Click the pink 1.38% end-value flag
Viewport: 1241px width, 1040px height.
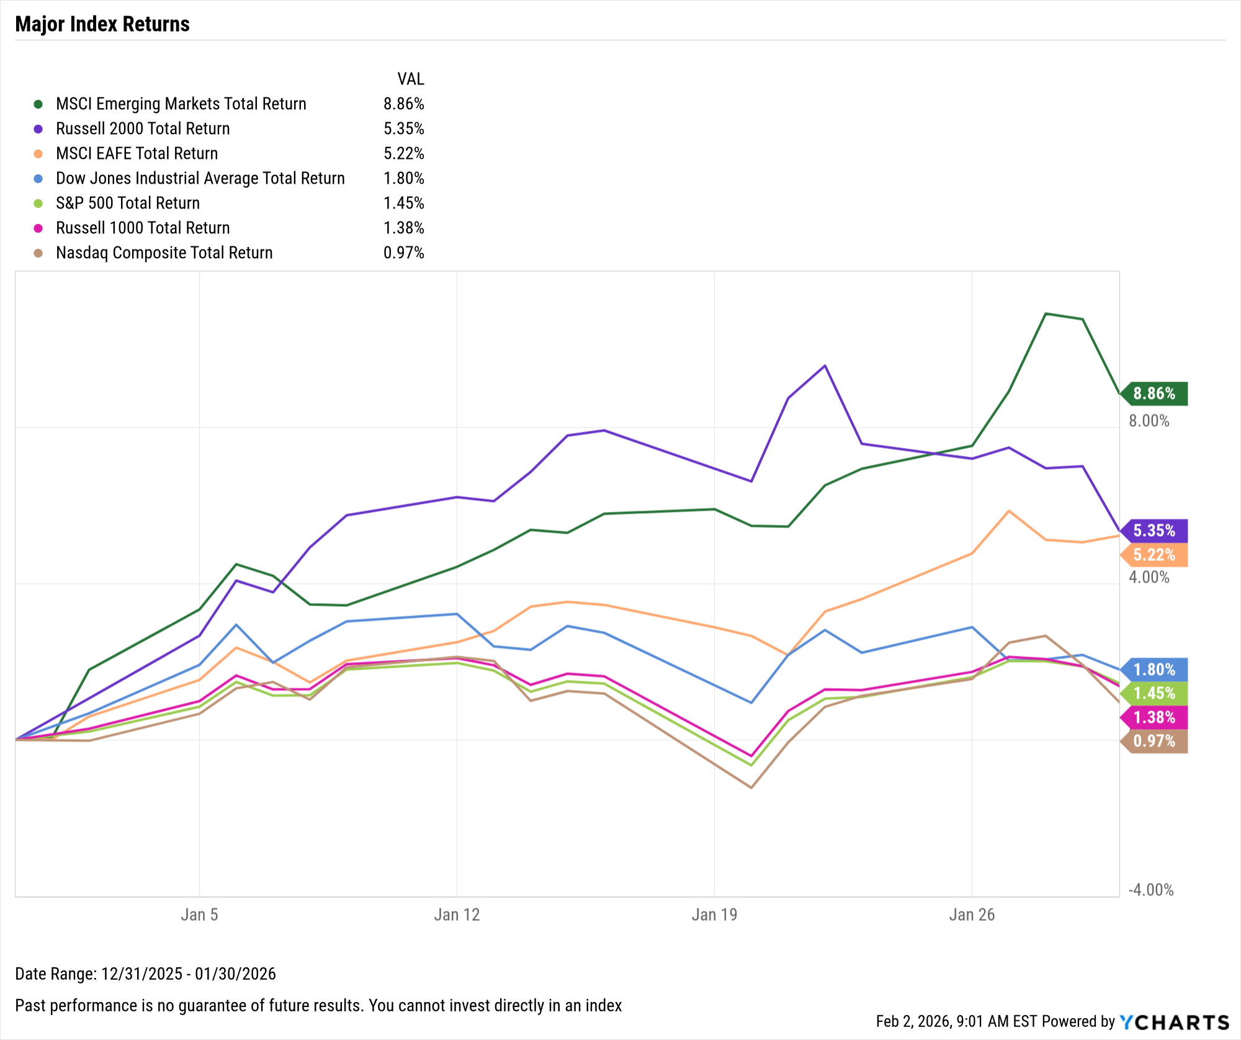pyautogui.click(x=1154, y=717)
